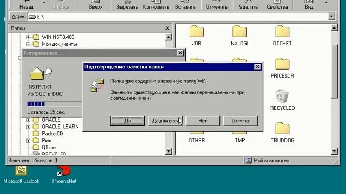This screenshot has height=194, width=346.
Task: Expand the ORACLE_LEARN tree node
Action: (28, 127)
